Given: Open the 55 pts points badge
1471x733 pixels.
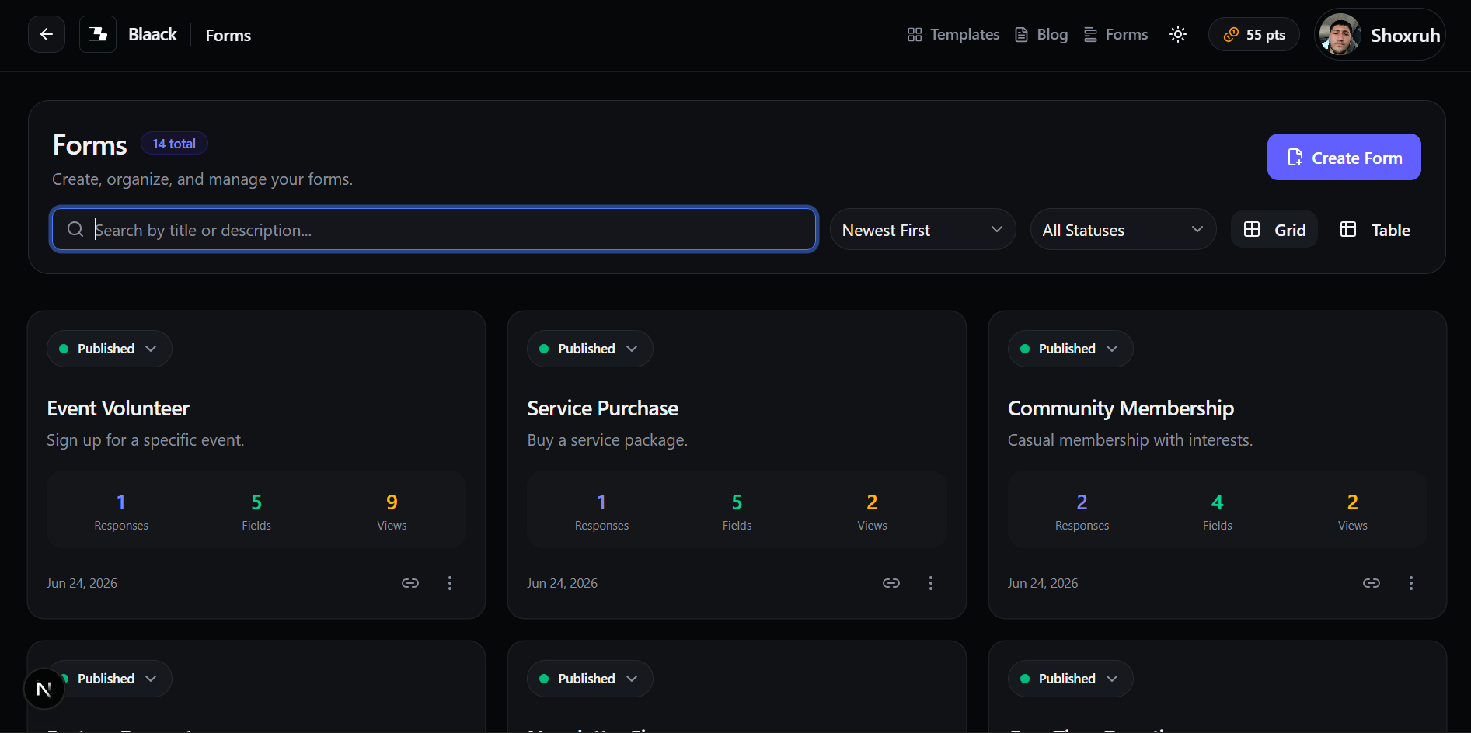Looking at the screenshot, I should 1253,34.
